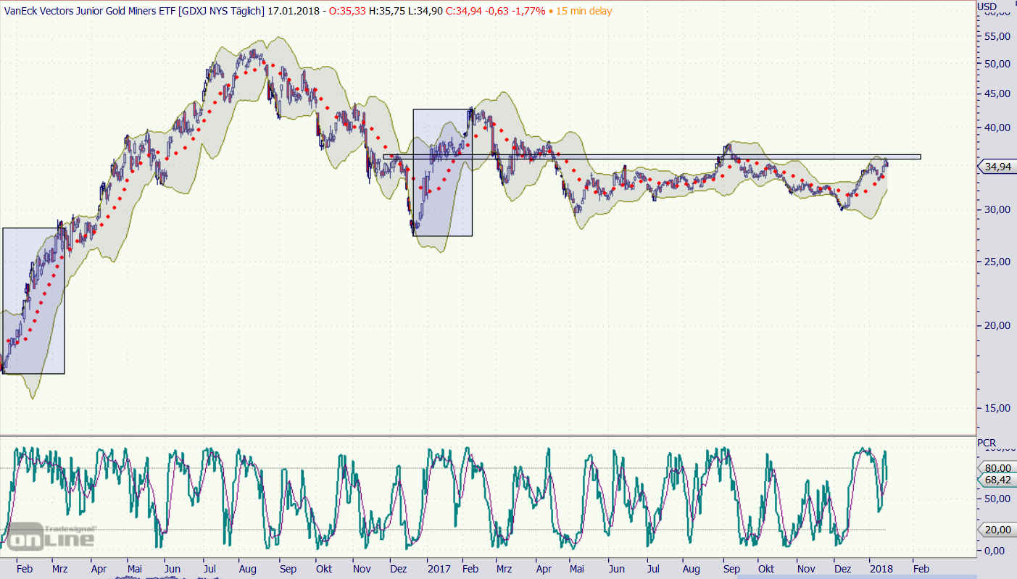The height and width of the screenshot is (579, 1017).
Task: Click the "2017" label on the time axis
Action: tap(439, 570)
